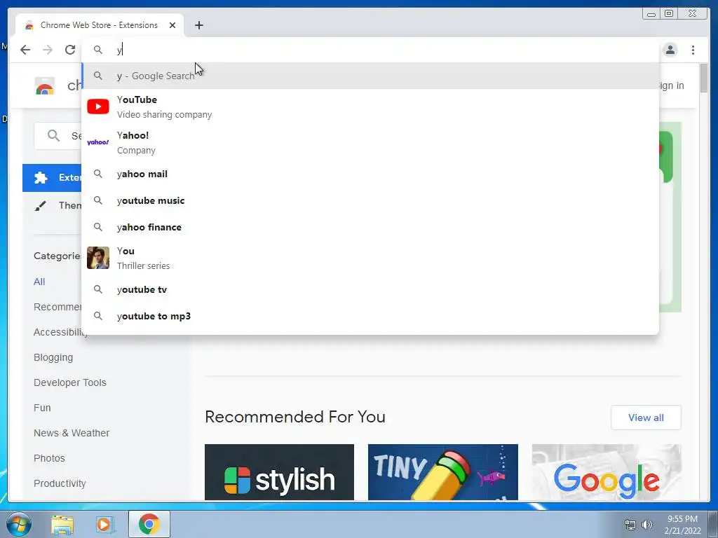Reload the page with the refresh icon

[x=70, y=50]
